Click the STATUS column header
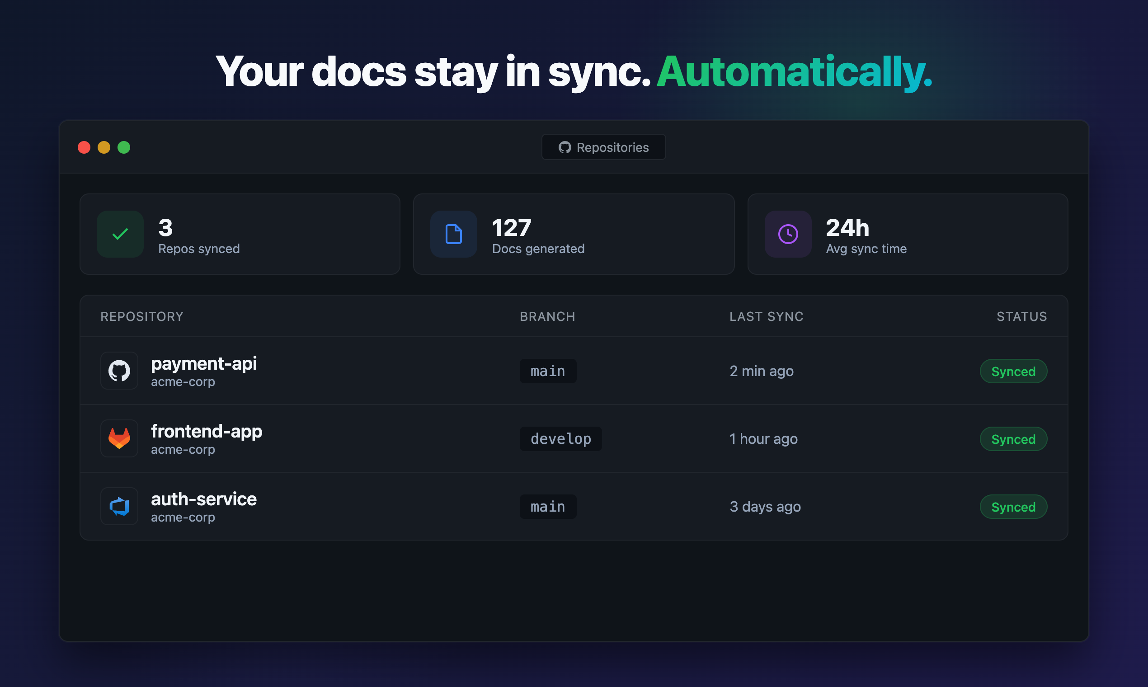The image size is (1148, 687). [1021, 316]
